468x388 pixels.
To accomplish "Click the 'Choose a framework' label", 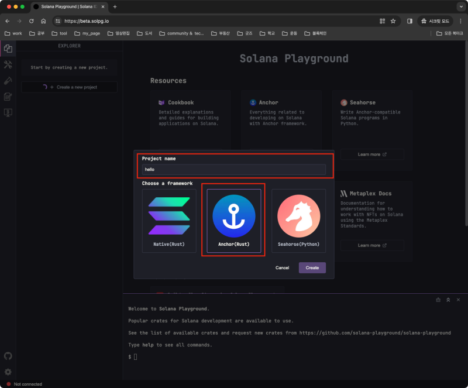I will click(x=167, y=183).
